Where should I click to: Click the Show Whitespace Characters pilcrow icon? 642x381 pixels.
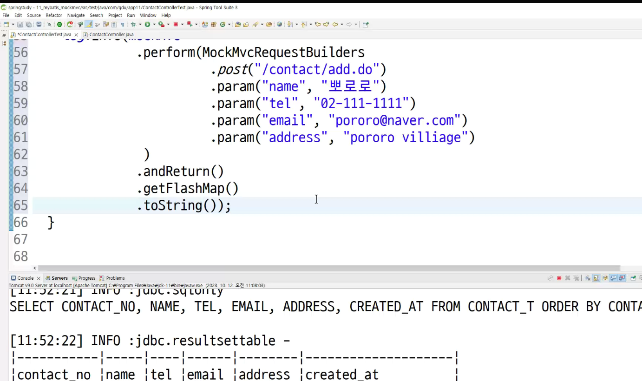click(123, 24)
